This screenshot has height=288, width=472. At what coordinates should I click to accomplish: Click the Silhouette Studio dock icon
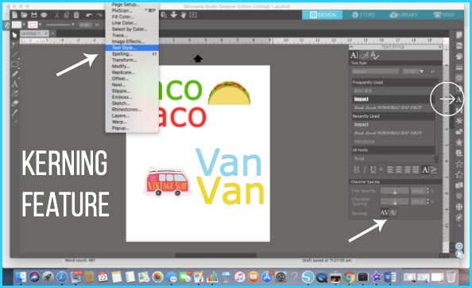tap(308, 277)
